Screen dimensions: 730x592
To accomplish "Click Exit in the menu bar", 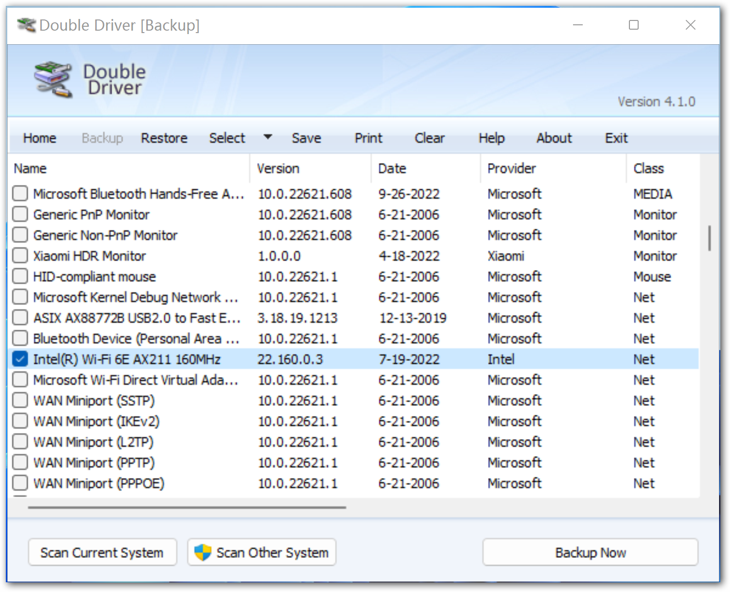I will (x=616, y=138).
